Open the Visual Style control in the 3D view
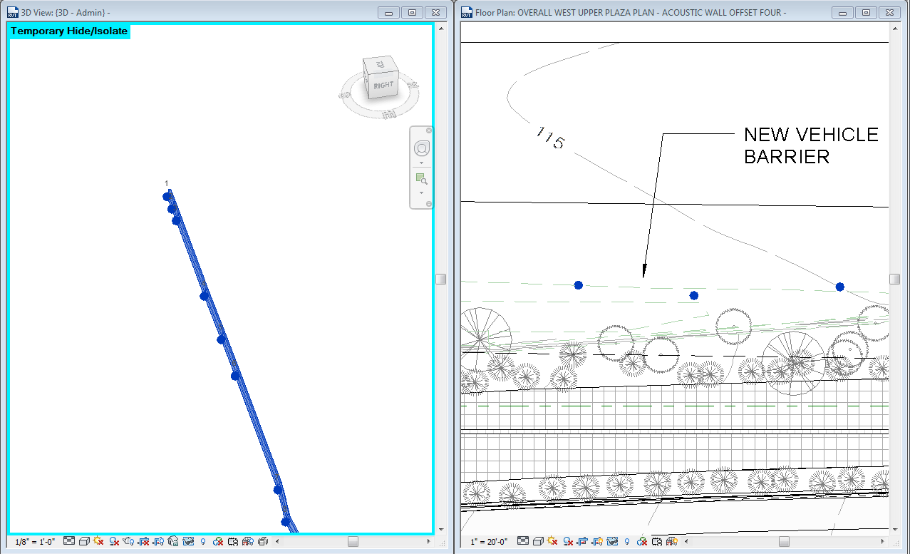910x554 pixels. pyautogui.click(x=84, y=542)
